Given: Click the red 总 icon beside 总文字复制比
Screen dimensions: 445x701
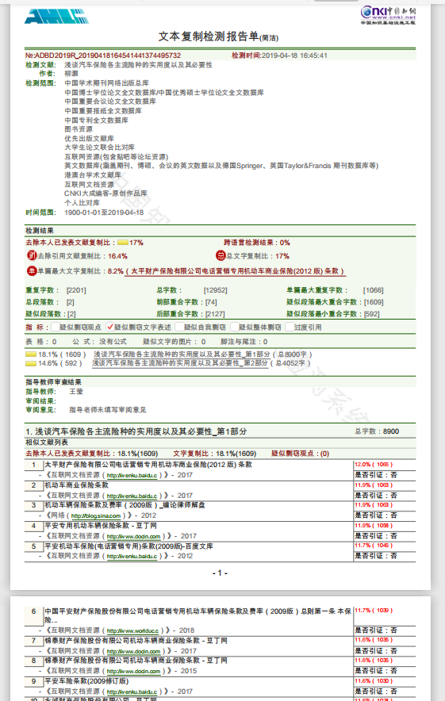Looking at the screenshot, I should click(221, 255).
